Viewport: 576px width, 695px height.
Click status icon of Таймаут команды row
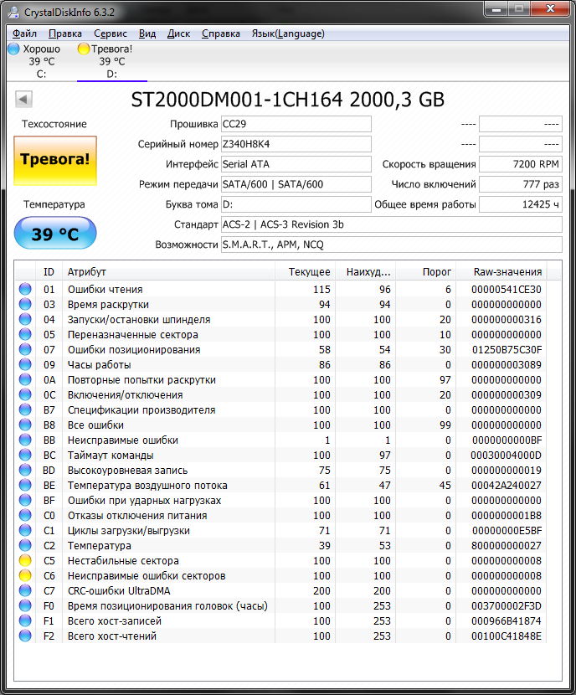pos(25,455)
